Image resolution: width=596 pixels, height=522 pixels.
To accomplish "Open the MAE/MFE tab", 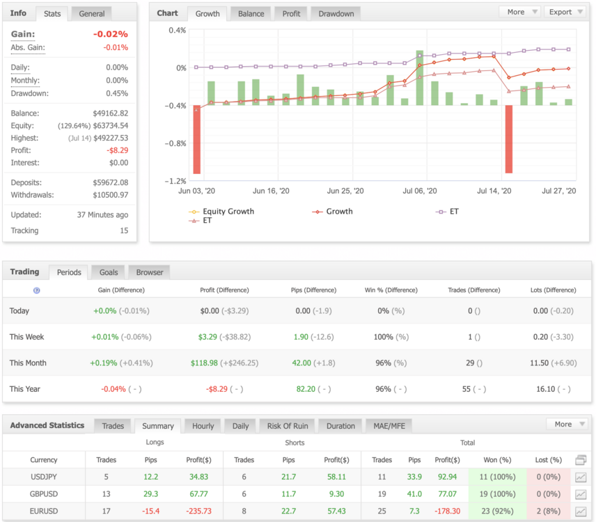I will coord(389,426).
